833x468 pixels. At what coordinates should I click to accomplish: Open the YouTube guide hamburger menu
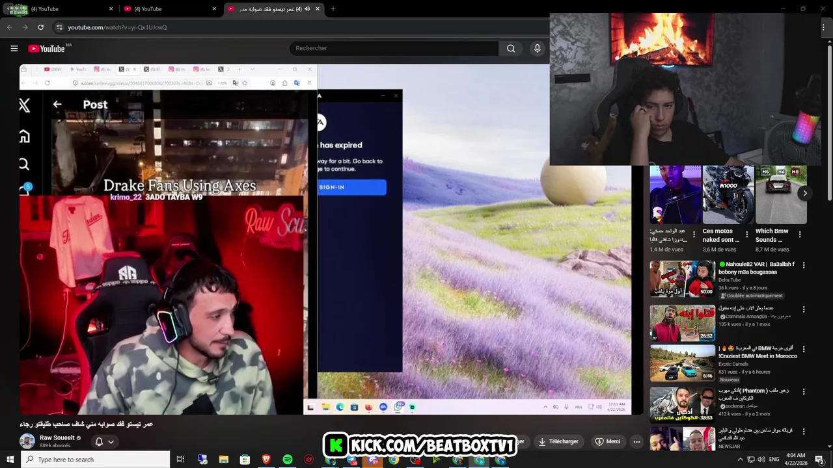(x=14, y=48)
